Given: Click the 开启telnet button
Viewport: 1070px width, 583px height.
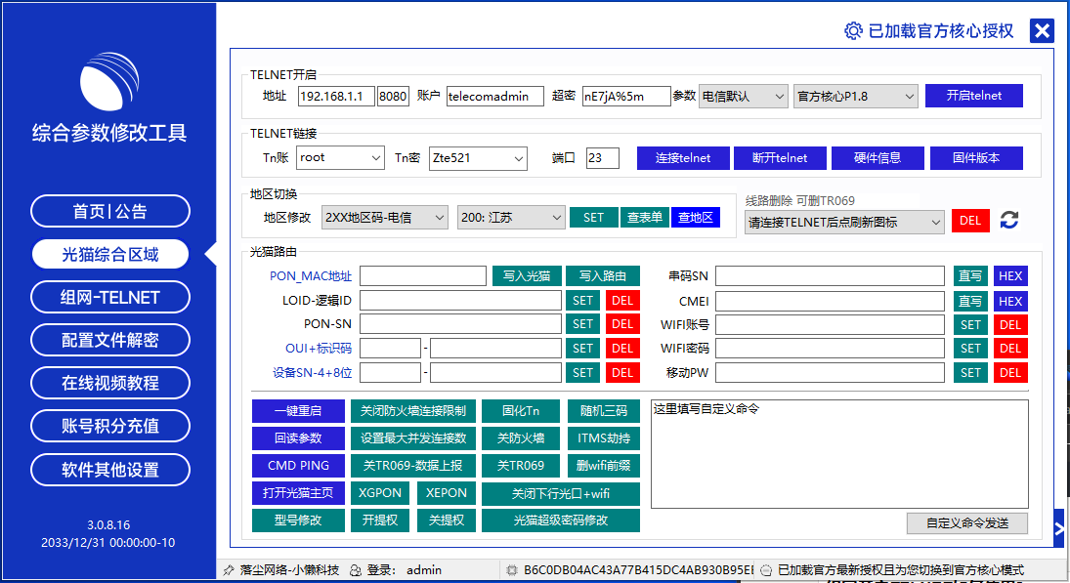Looking at the screenshot, I should point(974,96).
